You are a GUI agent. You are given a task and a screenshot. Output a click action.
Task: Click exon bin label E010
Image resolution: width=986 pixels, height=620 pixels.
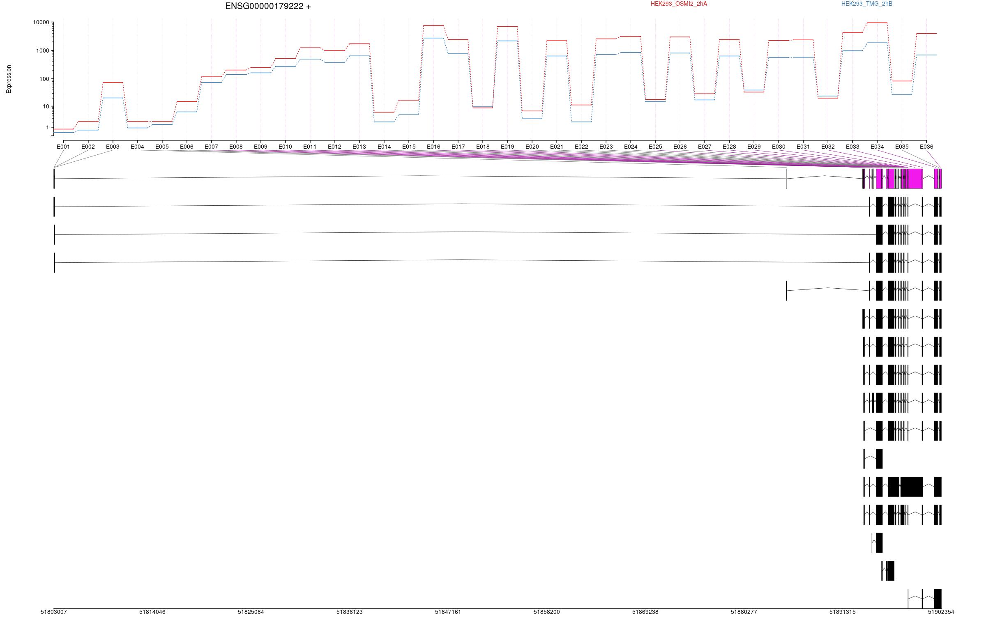click(x=285, y=147)
